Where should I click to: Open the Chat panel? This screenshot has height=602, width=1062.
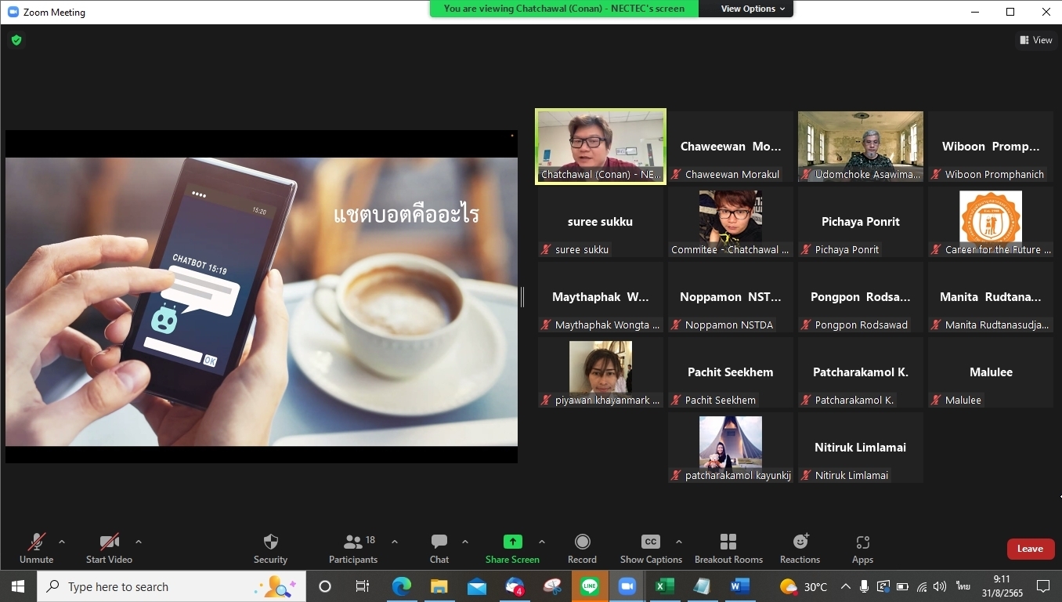pyautogui.click(x=439, y=542)
